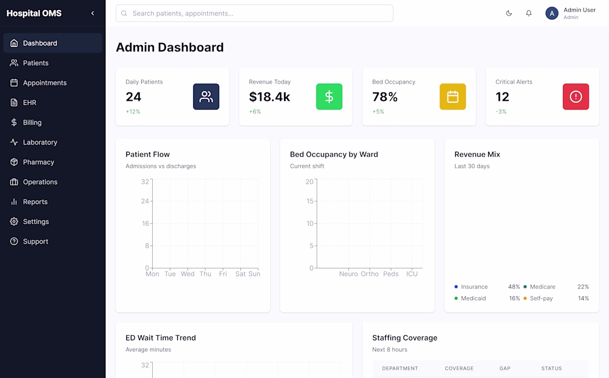The width and height of the screenshot is (609, 378).
Task: Open the notifications bell
Action: [529, 13]
